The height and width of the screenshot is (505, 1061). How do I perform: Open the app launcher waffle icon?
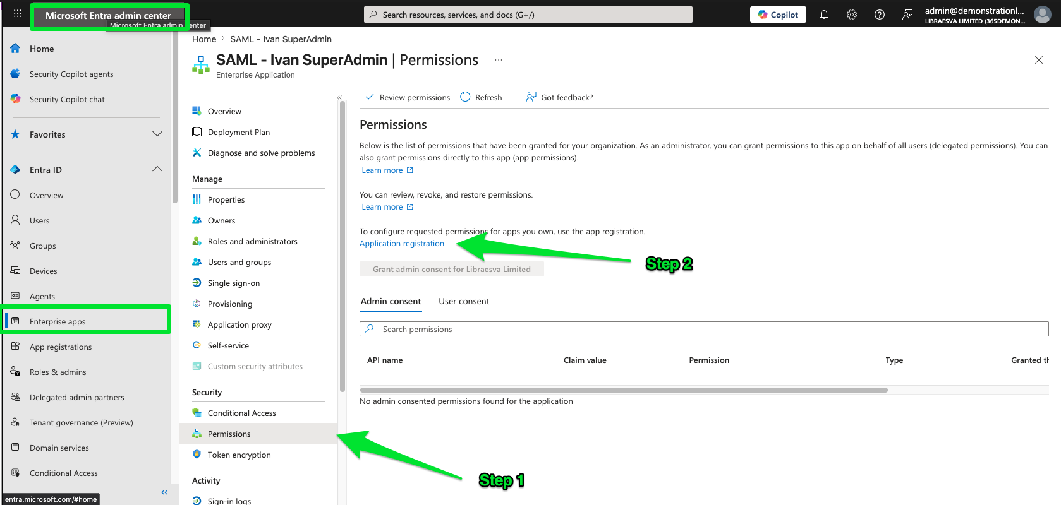click(x=18, y=13)
